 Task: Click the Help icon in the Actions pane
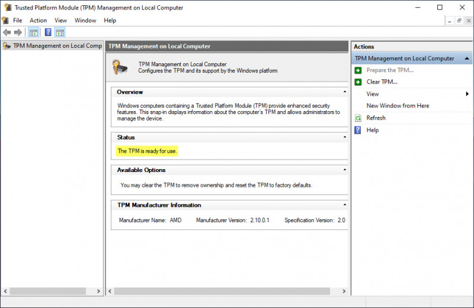click(358, 130)
